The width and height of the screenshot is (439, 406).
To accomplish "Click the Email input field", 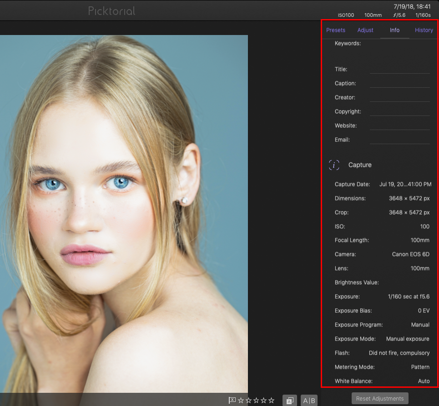I will (399, 140).
